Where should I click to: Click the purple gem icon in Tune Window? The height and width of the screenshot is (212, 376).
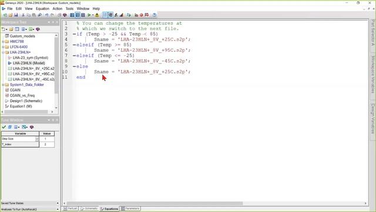click(32, 127)
